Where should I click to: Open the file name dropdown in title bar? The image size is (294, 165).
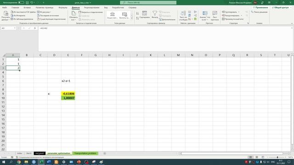(90, 3)
